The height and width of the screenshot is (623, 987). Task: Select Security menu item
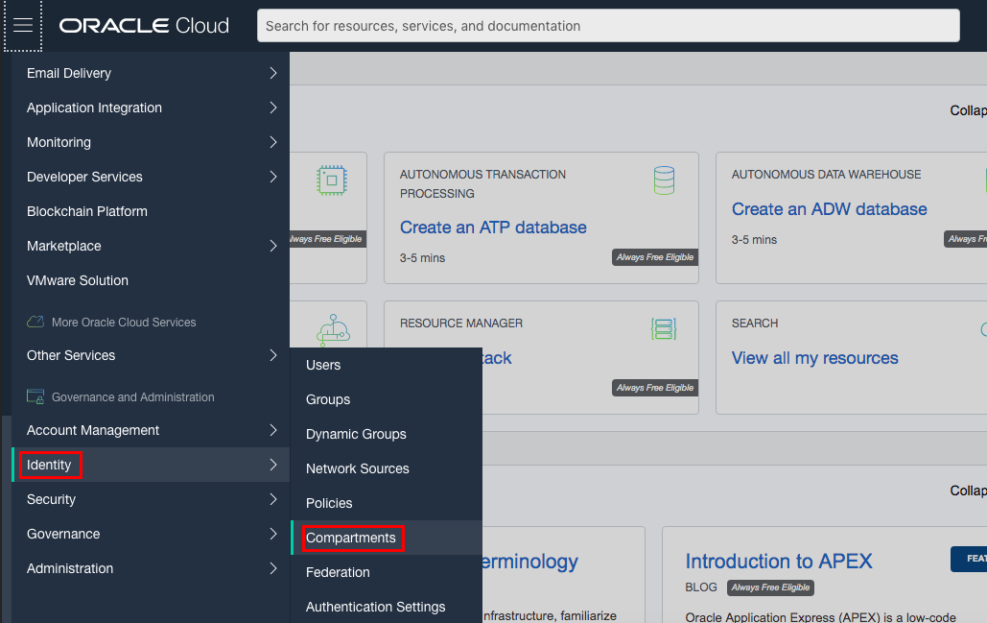coord(151,499)
